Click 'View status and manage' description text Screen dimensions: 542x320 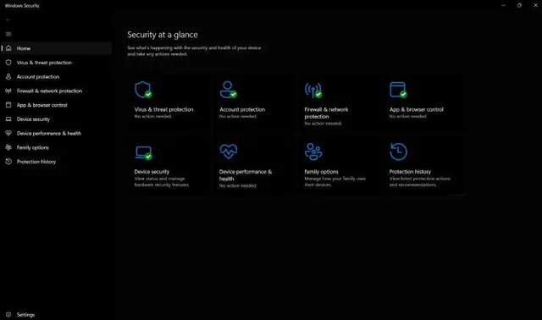pos(160,179)
